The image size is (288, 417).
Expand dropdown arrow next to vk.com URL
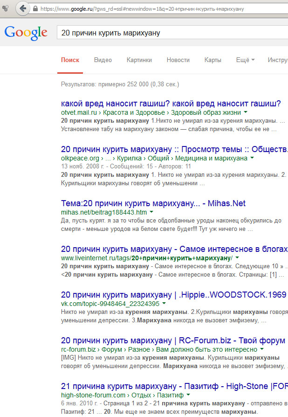[164, 303]
